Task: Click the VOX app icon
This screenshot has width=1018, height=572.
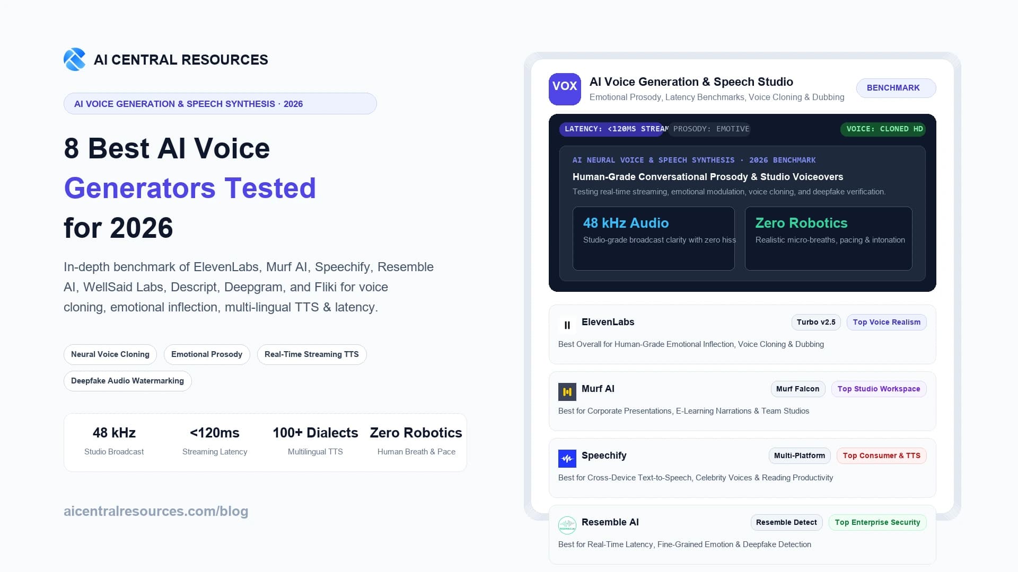Action: 565,89
